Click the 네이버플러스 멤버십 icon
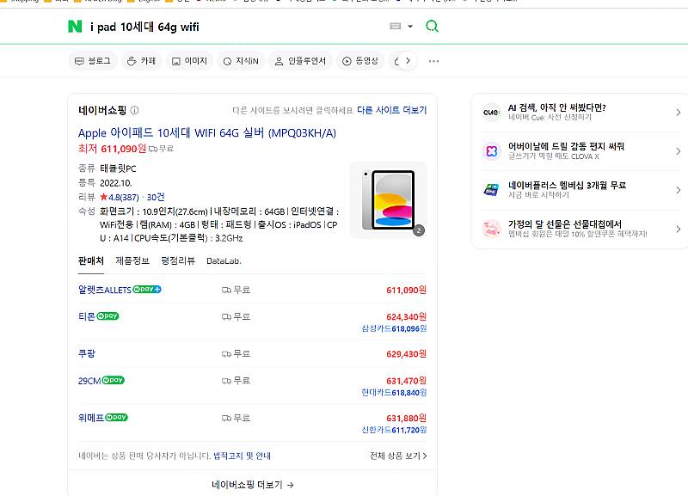Screen dimensions: 688x496 pyautogui.click(x=491, y=190)
